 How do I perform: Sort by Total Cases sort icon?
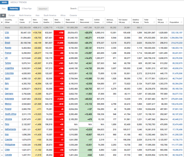(30, 22)
